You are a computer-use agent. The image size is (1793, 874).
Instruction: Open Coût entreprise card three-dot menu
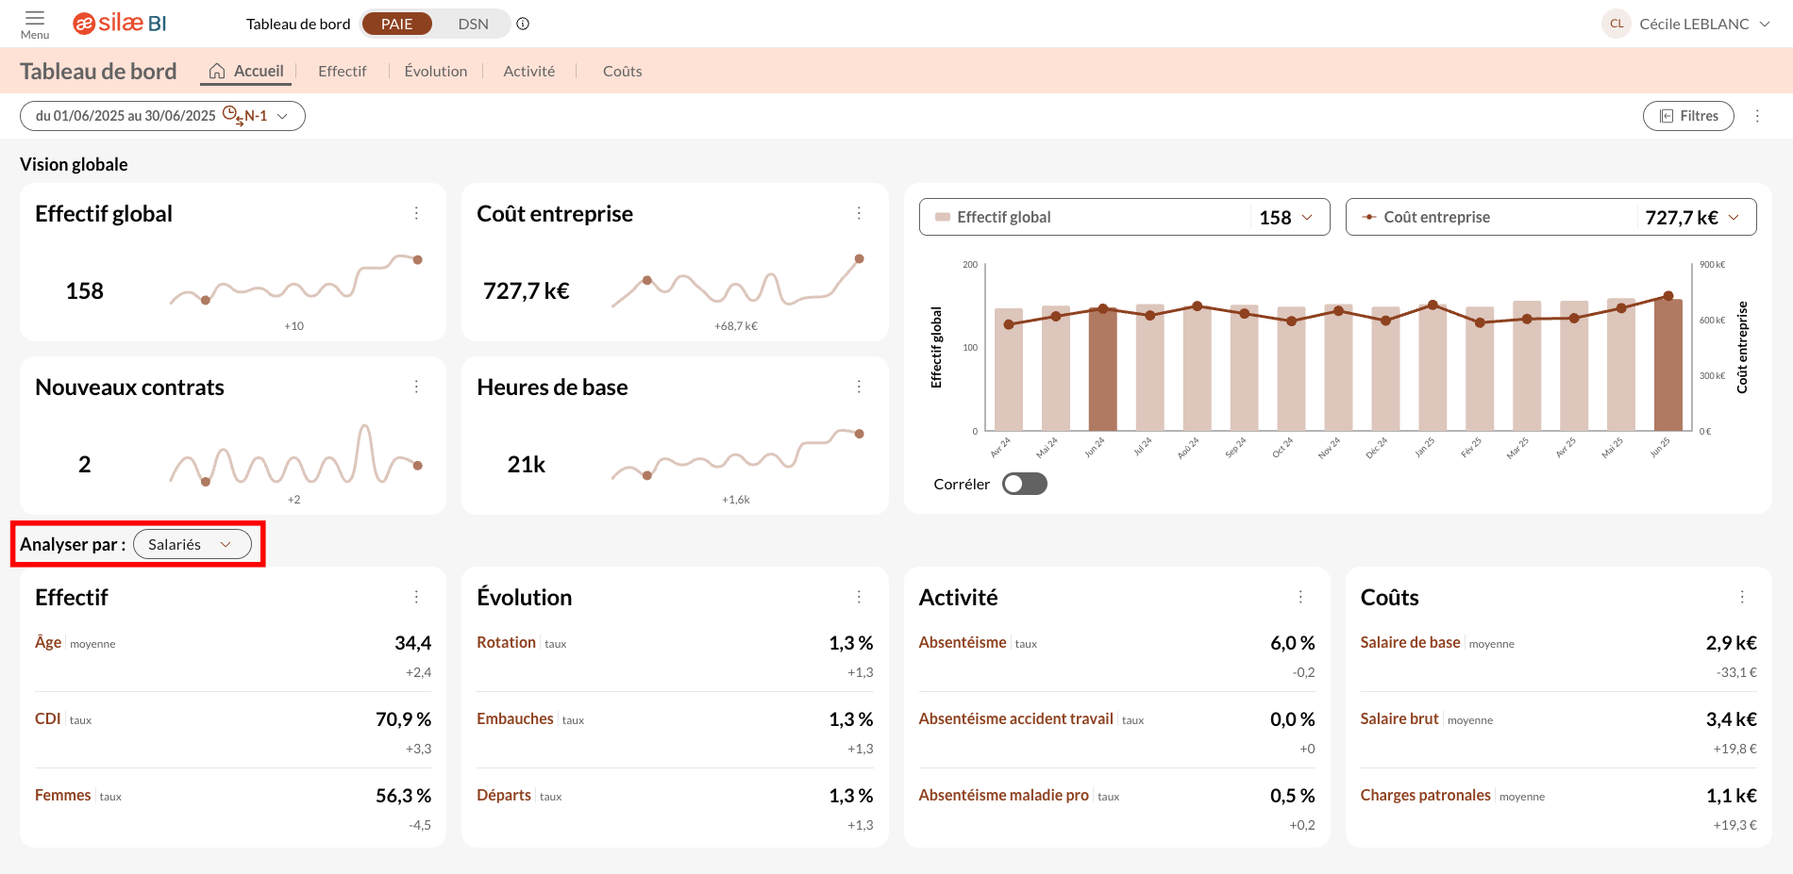[x=859, y=214]
